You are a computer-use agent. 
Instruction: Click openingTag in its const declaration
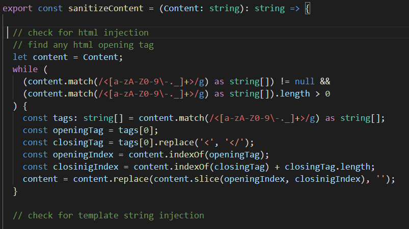point(78,130)
